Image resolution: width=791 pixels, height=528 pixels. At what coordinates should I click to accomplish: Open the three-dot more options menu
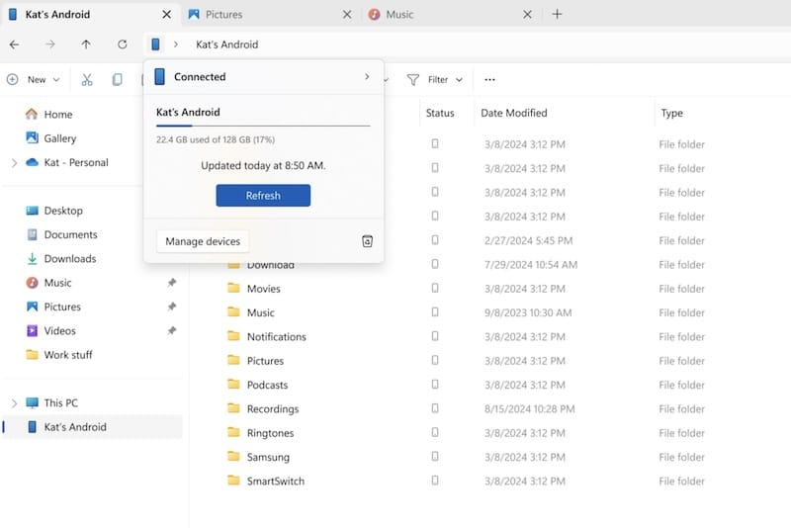[489, 80]
